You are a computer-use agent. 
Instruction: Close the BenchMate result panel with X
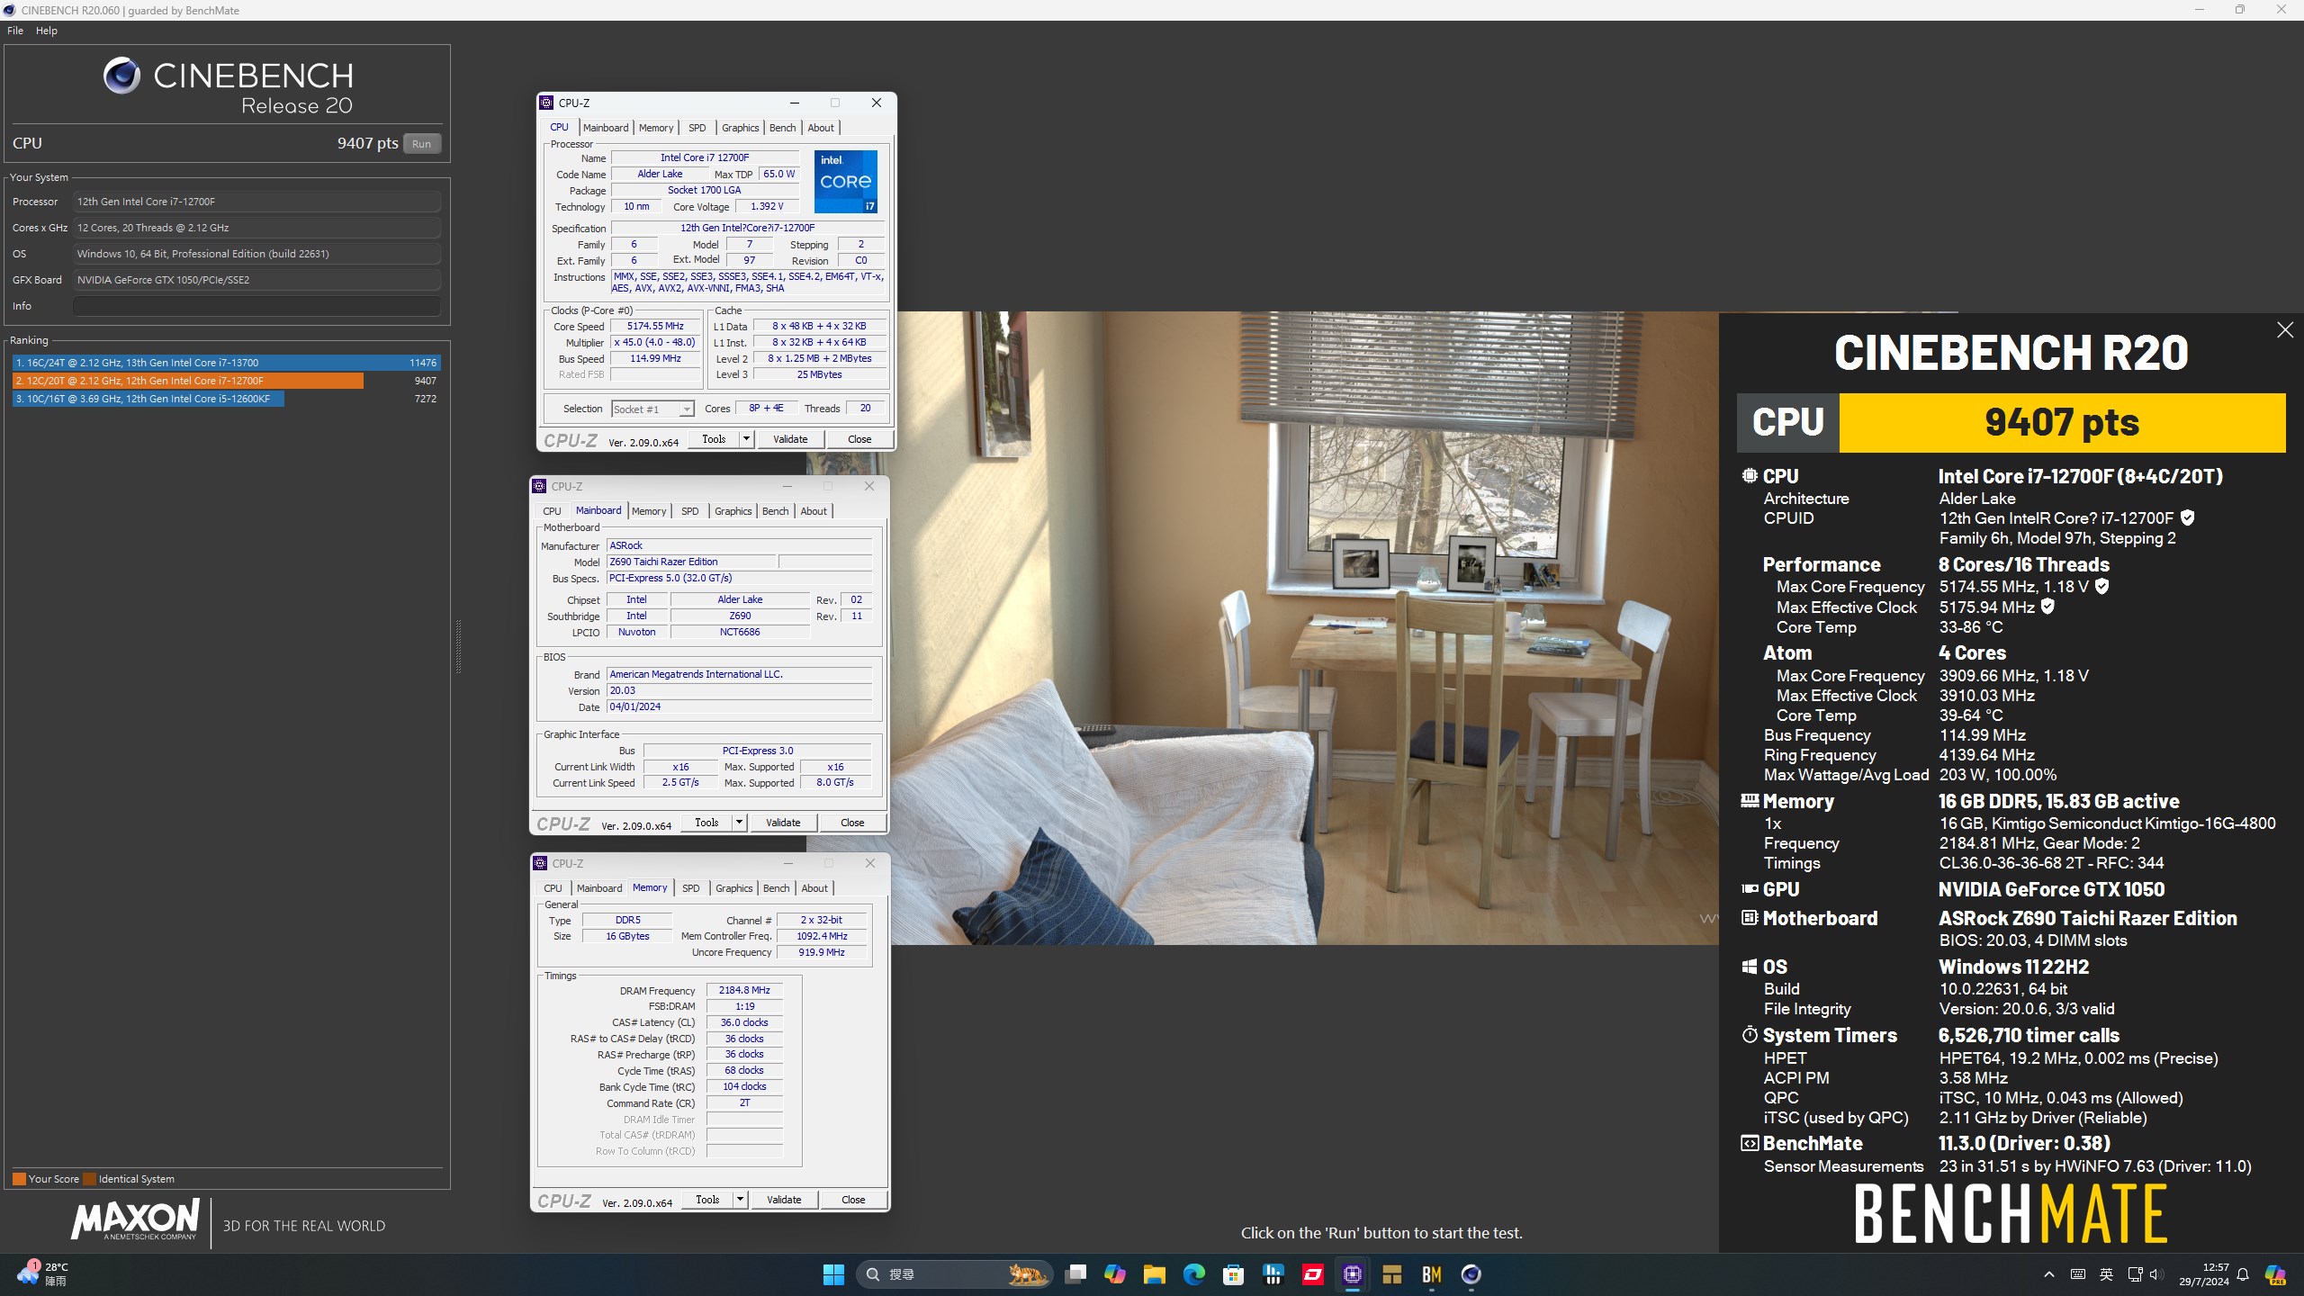2285,330
